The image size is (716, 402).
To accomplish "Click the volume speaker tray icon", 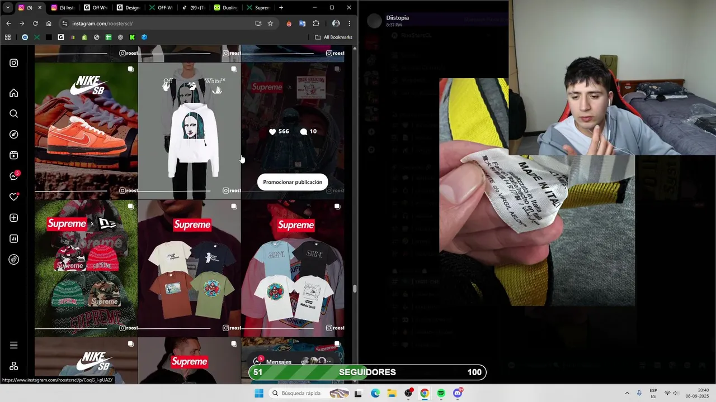I will 677,393.
